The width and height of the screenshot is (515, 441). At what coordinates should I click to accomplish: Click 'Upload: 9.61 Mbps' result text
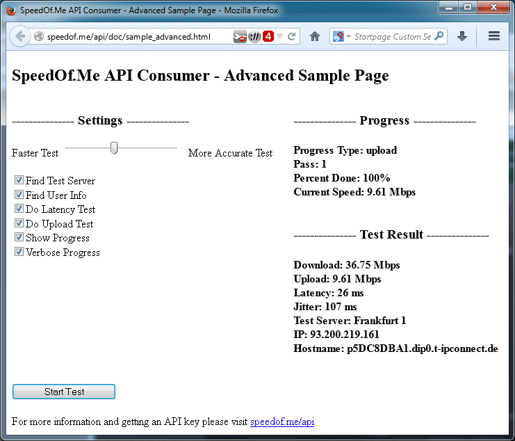(x=337, y=279)
